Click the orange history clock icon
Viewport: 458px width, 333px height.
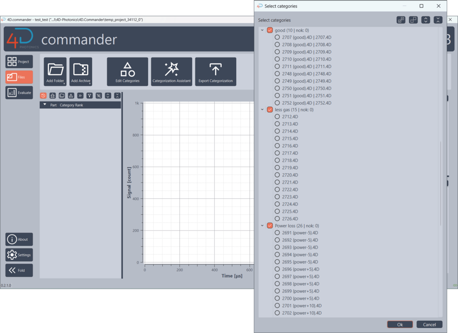pyautogui.click(x=43, y=96)
